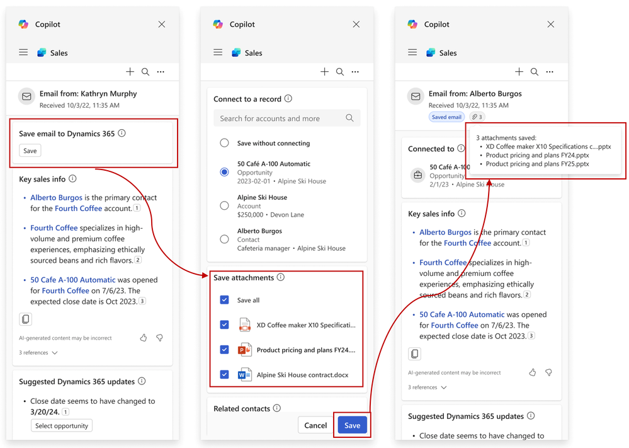Close the middle Copilot panel
Screen dimensions: 629x448
[356, 25]
